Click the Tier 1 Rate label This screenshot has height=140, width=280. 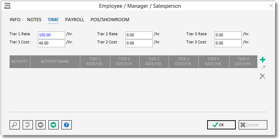(20, 34)
